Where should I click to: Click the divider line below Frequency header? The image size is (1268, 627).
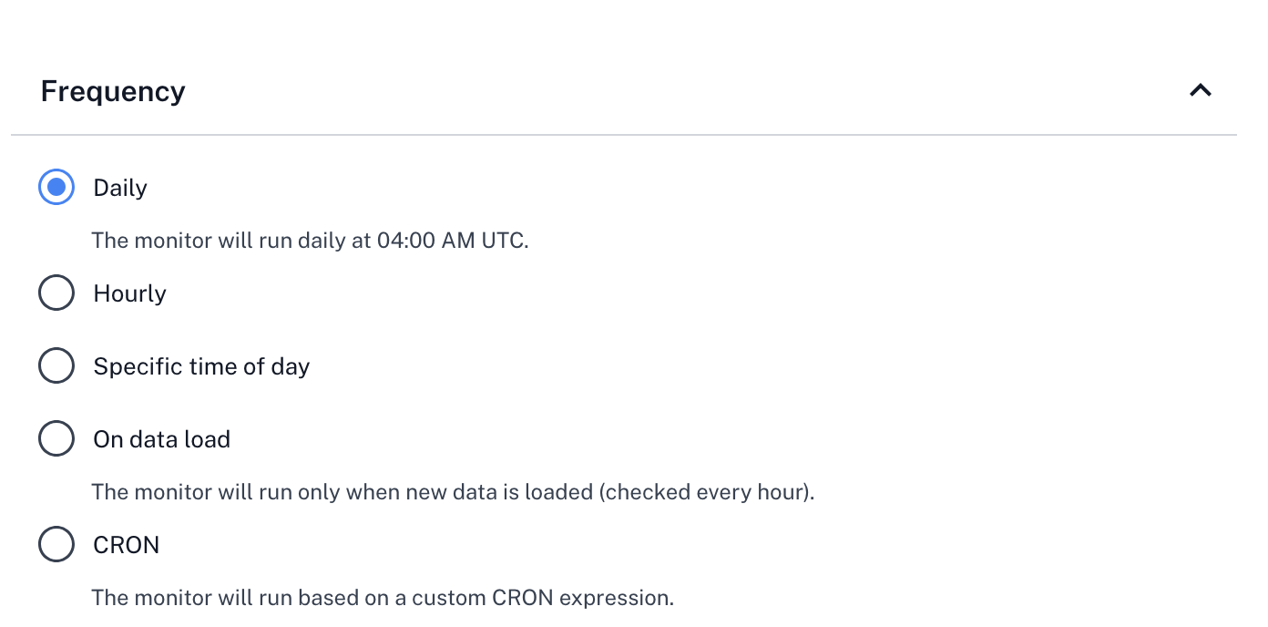[x=623, y=135]
